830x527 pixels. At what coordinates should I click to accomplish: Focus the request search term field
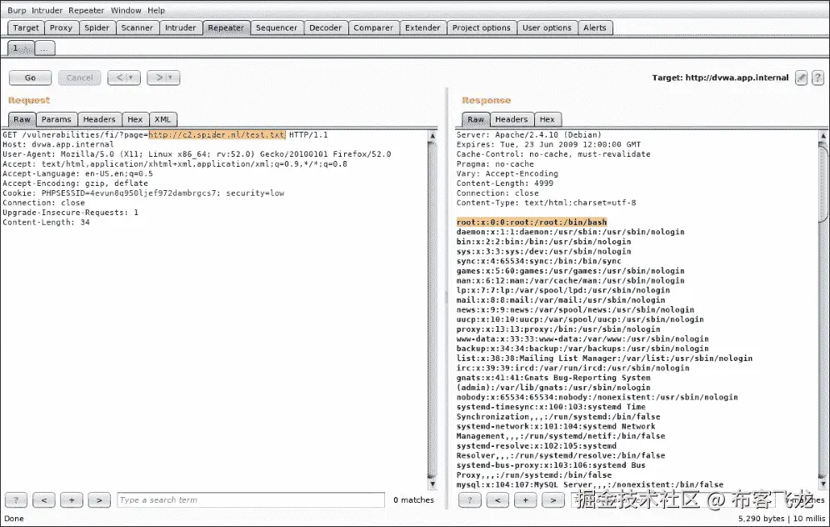pos(251,499)
